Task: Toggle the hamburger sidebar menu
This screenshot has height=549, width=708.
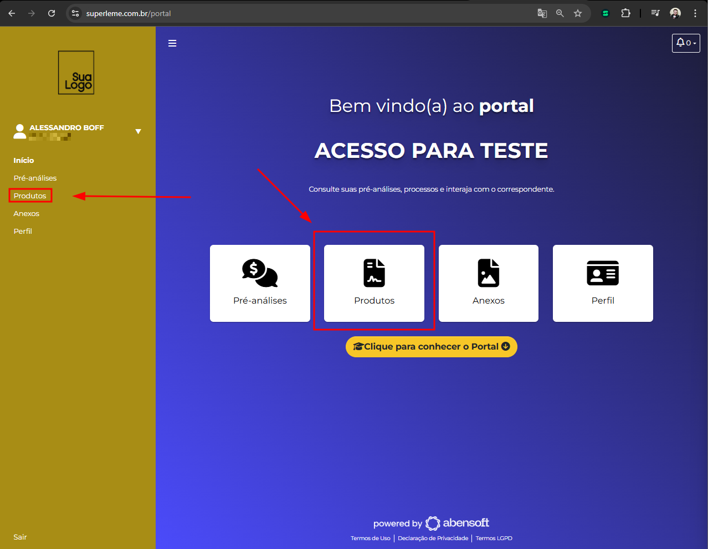Action: (172, 43)
